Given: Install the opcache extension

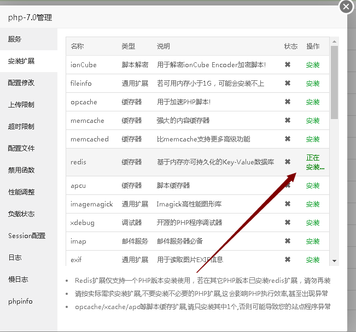Looking at the screenshot, I should click(x=313, y=102).
